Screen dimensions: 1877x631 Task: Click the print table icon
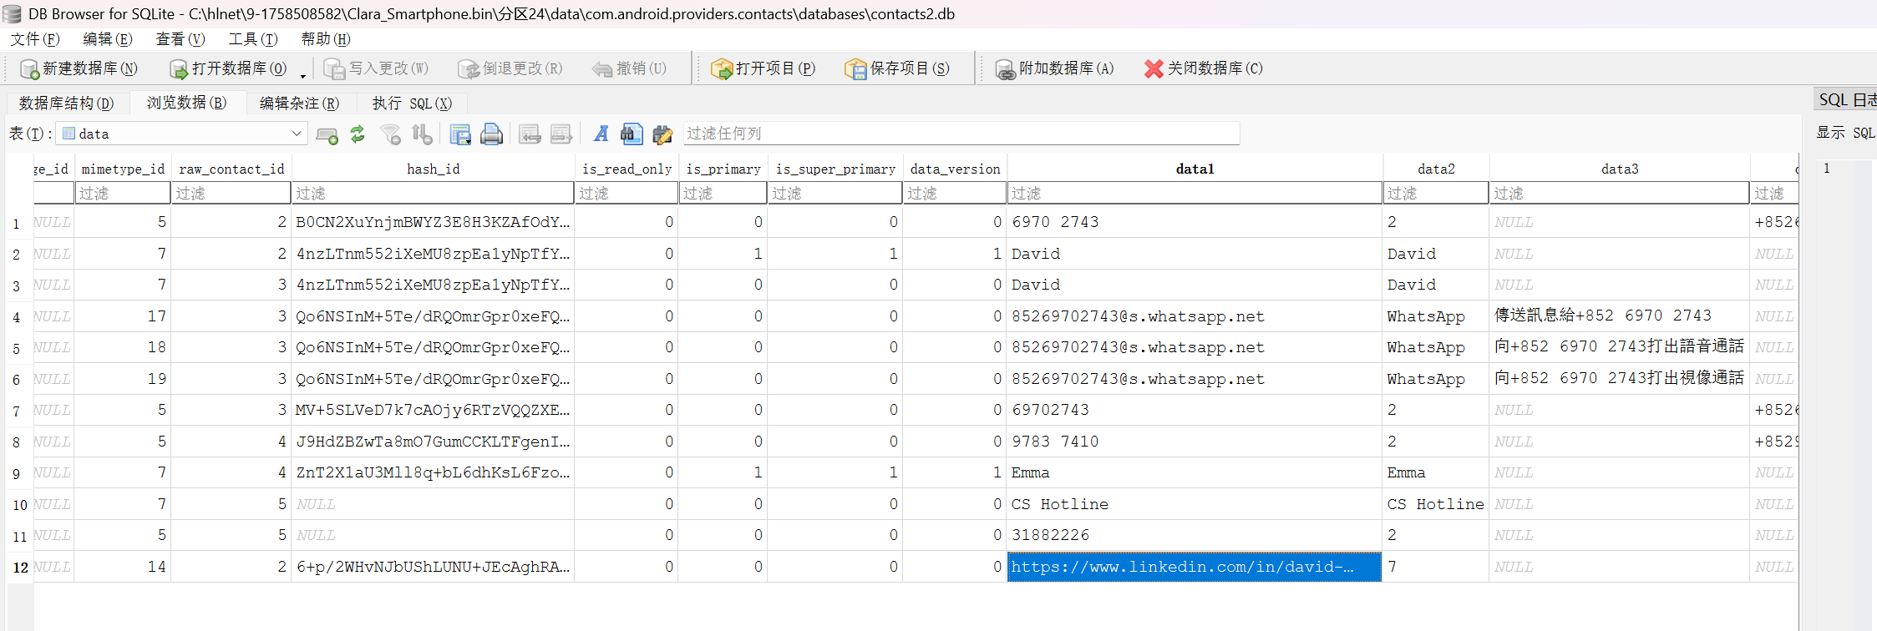[x=491, y=134]
